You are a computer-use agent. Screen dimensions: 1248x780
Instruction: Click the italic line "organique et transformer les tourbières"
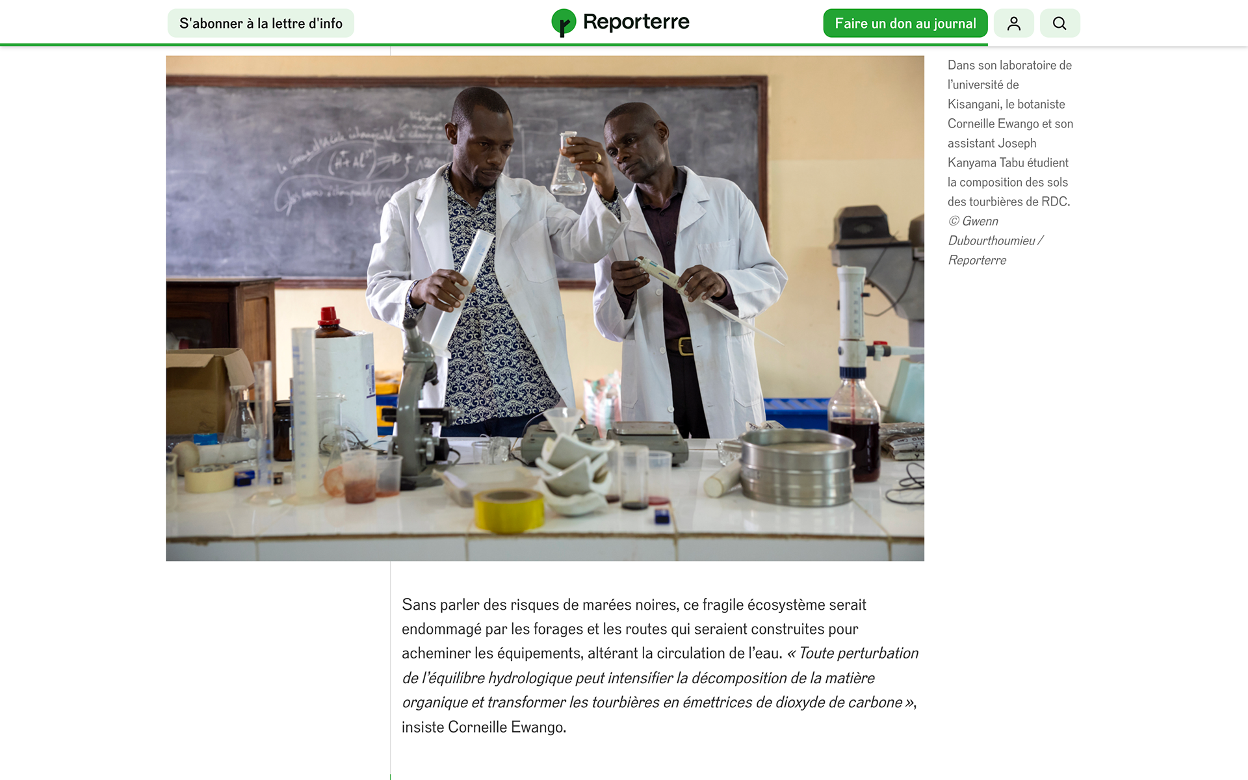531,703
